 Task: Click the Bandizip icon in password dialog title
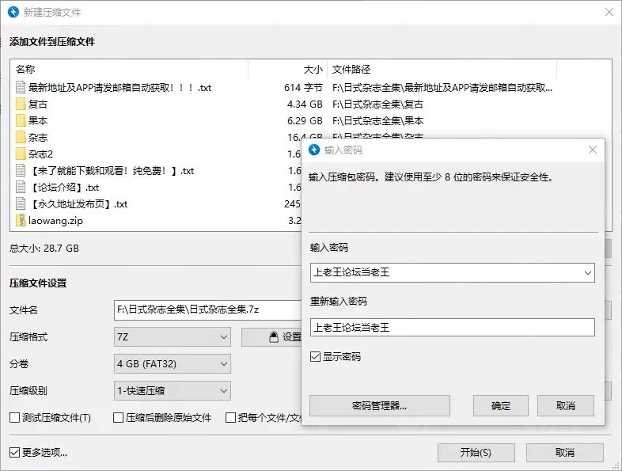pyautogui.click(x=314, y=150)
